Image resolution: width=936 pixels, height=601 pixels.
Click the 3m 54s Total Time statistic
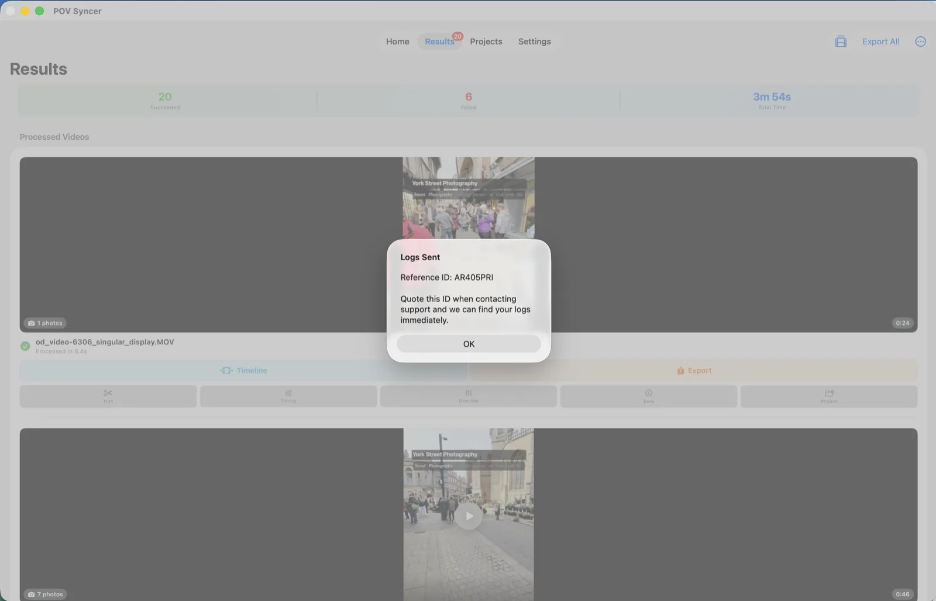click(x=772, y=101)
